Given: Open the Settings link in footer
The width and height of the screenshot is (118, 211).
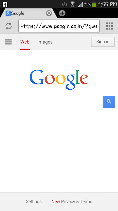Looking at the screenshot, I should 34,202.
